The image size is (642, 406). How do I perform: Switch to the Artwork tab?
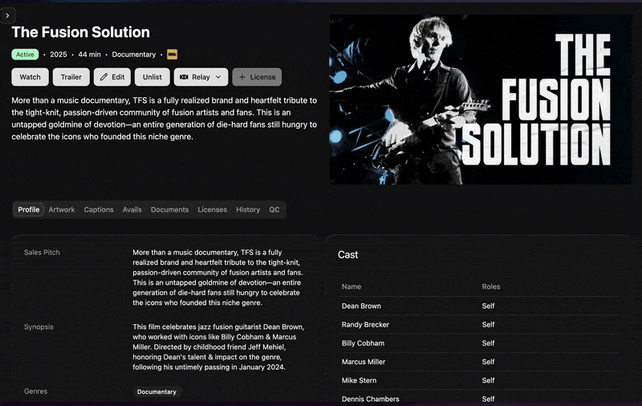pos(62,209)
